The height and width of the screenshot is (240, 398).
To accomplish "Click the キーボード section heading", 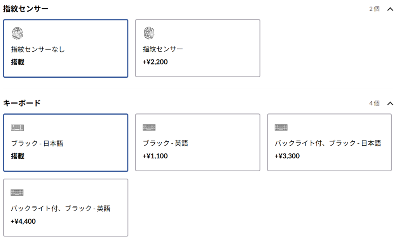I will point(22,103).
